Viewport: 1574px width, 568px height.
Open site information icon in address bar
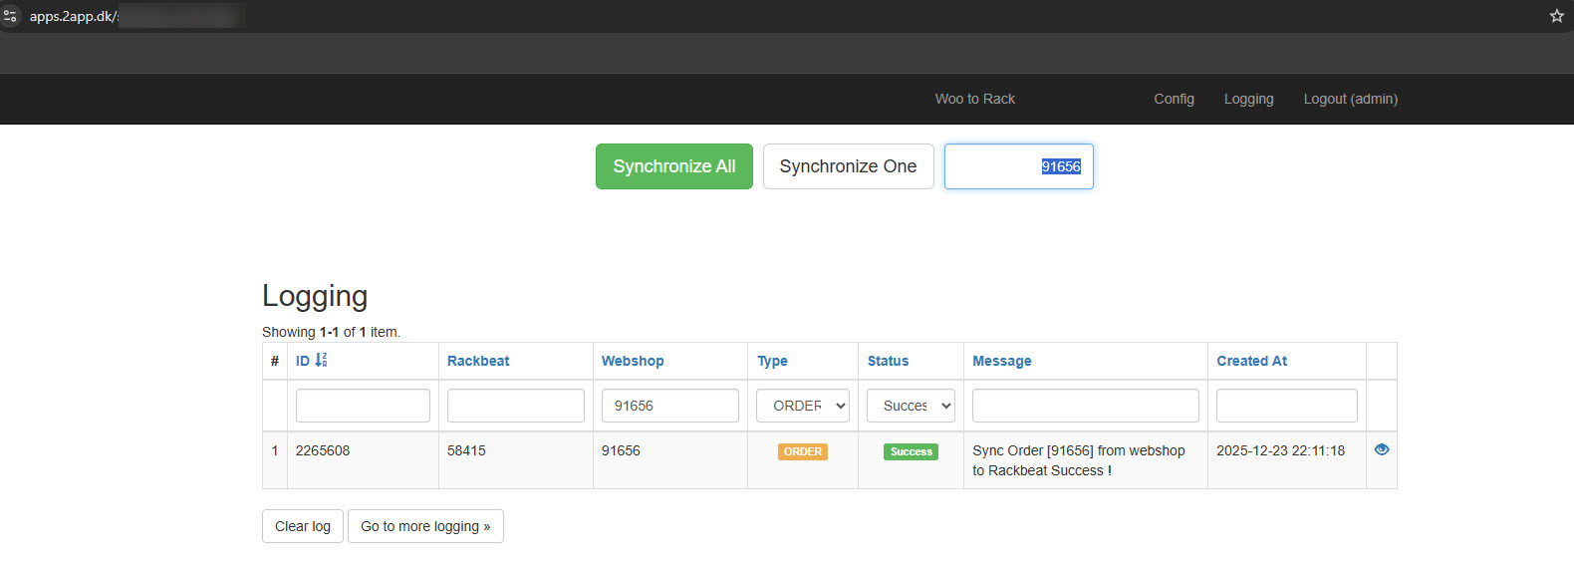pos(11,16)
